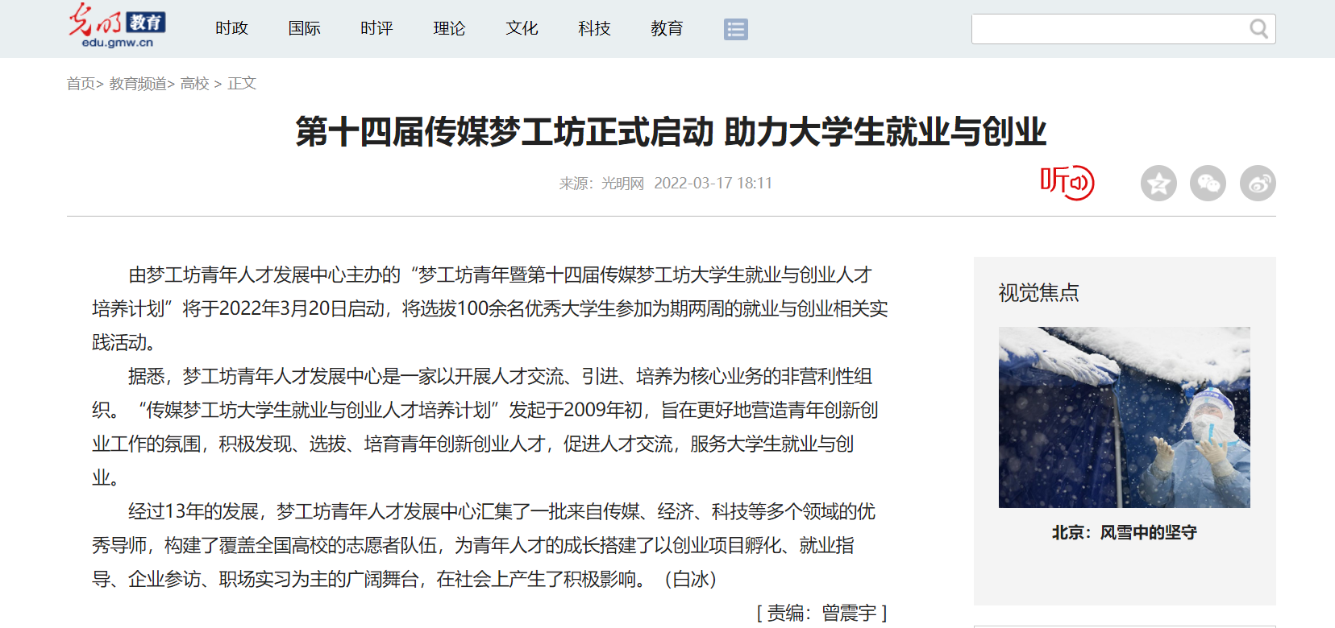This screenshot has width=1335, height=628.
Task: Click the 视觉焦点 sidebar heading
Action: (x=1038, y=292)
